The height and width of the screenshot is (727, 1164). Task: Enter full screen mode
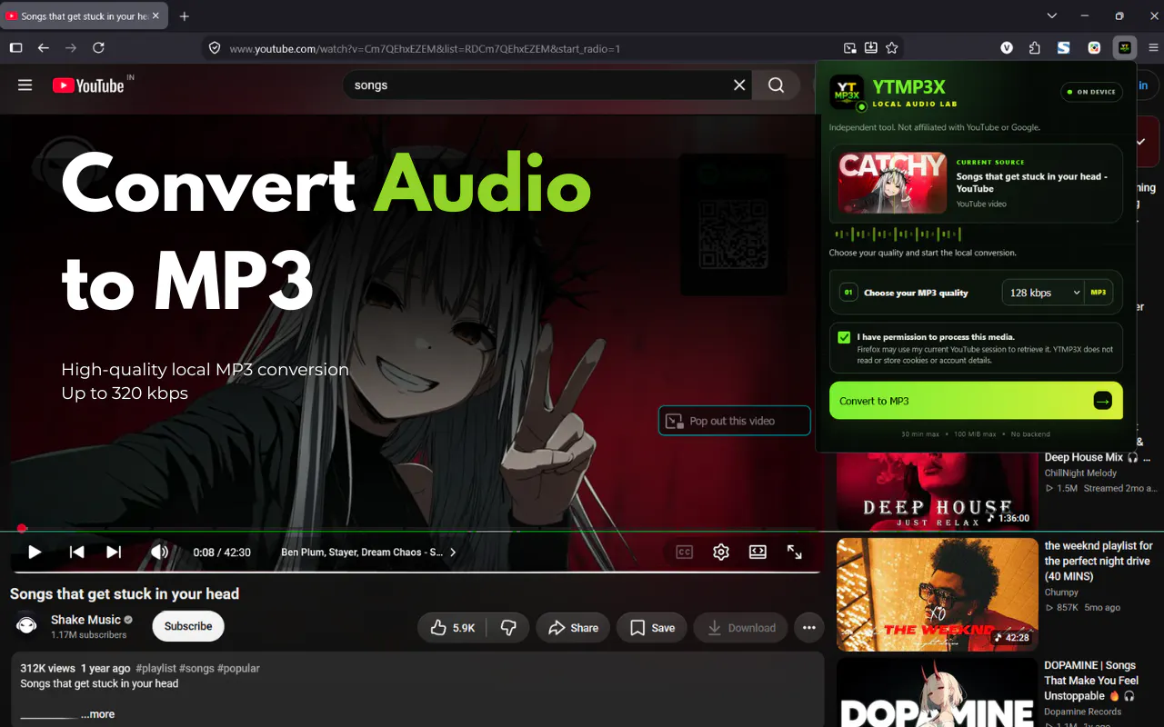[x=794, y=552]
